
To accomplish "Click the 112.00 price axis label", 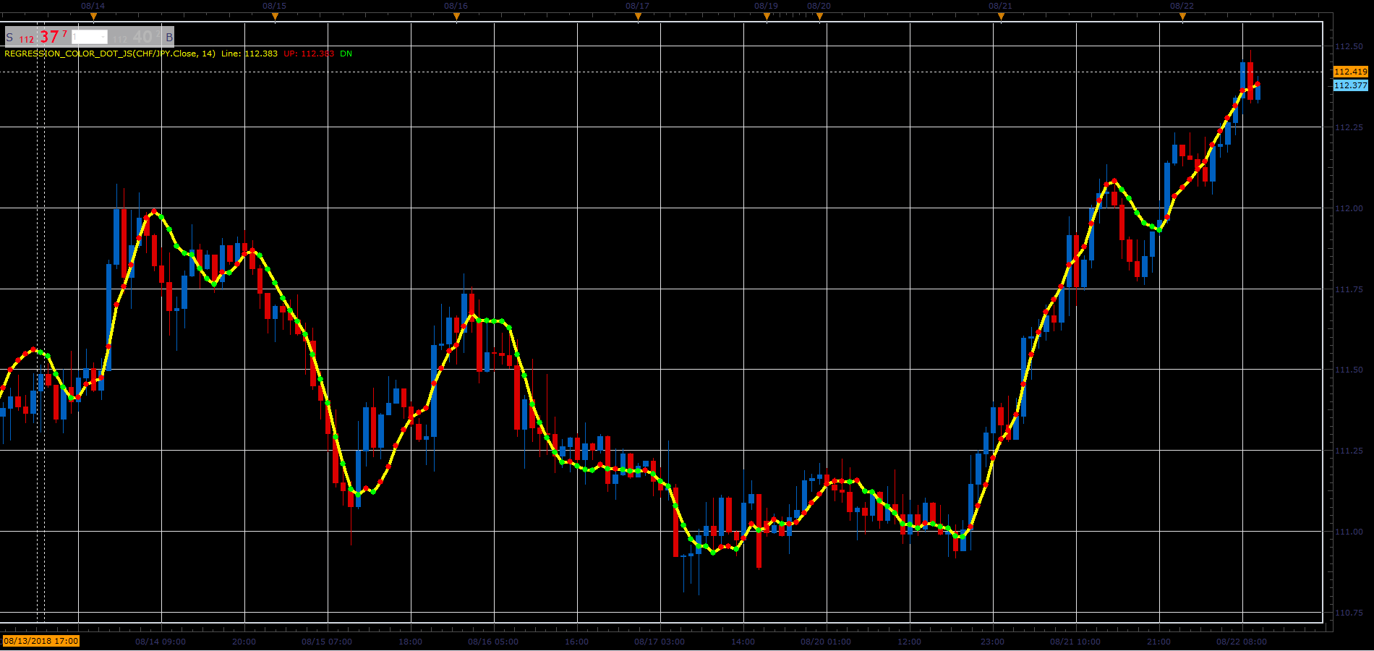I will tap(1349, 208).
